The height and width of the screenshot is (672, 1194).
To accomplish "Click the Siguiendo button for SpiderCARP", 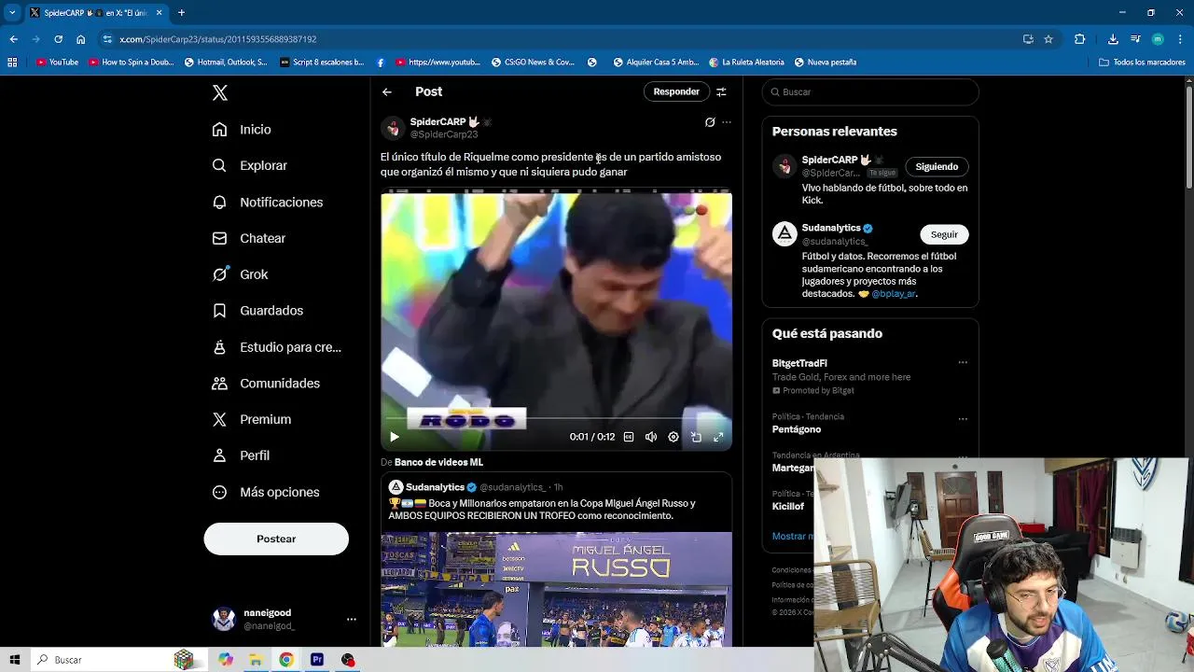I will [x=937, y=167].
